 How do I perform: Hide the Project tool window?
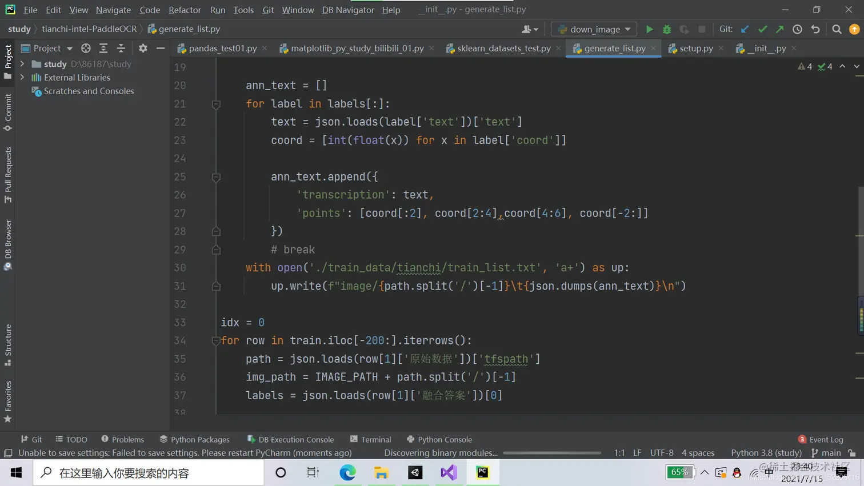(x=161, y=49)
